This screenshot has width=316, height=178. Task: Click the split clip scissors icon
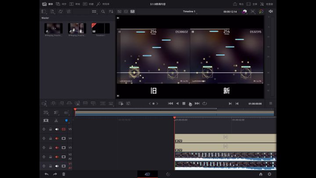[56, 120]
